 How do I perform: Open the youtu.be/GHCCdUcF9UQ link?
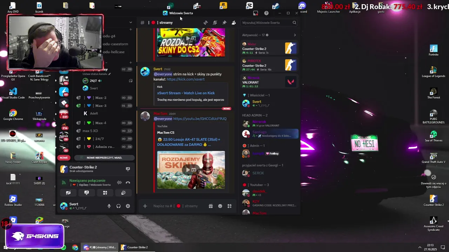pos(200,119)
